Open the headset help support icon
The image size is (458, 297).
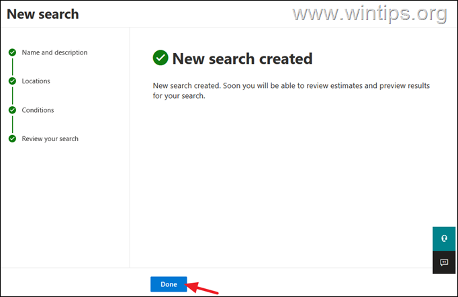[x=444, y=239]
